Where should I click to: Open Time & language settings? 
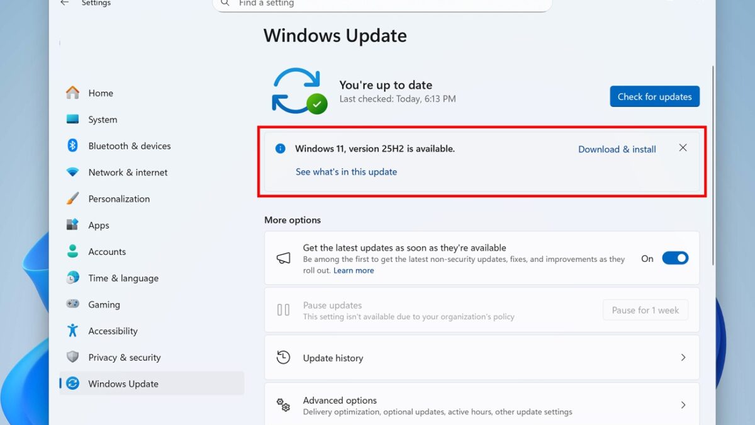click(x=123, y=278)
